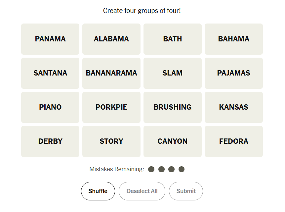
Task: Pick the BRUSHING word tile
Action: click(x=173, y=107)
